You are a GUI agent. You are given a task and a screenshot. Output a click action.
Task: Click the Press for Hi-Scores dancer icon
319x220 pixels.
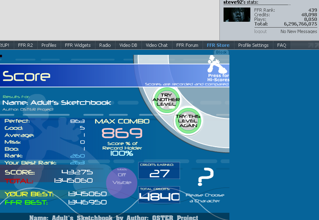tap(218, 67)
